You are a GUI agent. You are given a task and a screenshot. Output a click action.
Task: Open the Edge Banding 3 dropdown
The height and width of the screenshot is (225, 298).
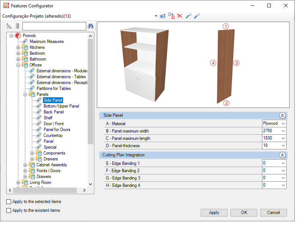pyautogui.click(x=283, y=178)
